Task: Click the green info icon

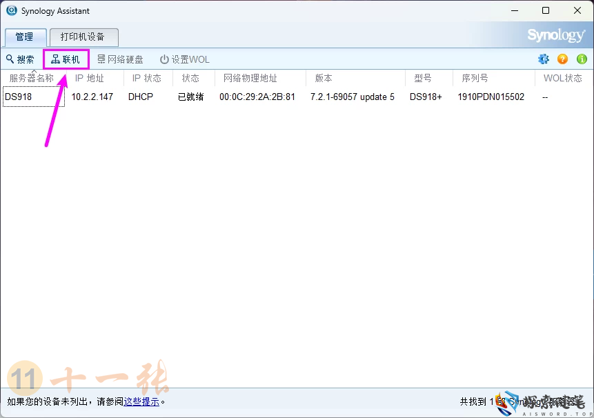Action: click(x=582, y=59)
